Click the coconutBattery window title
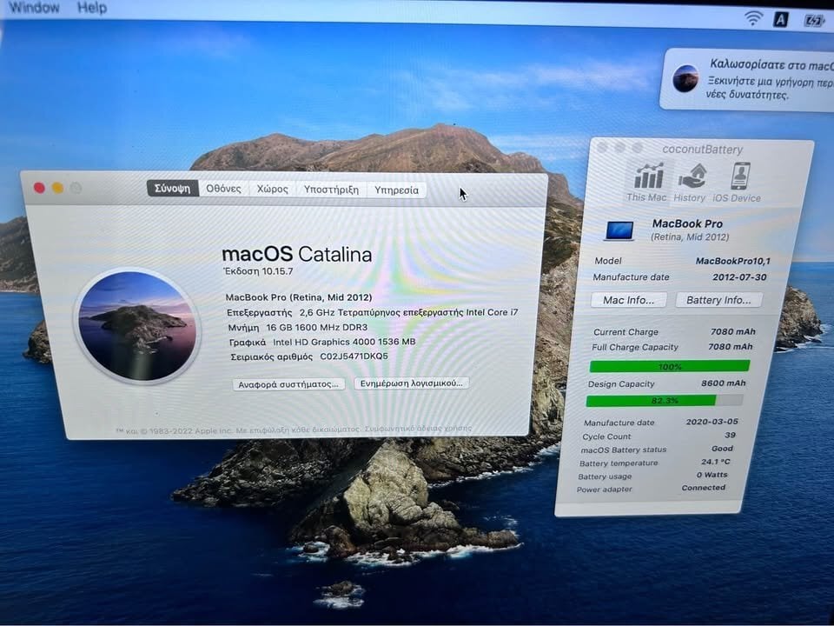The image size is (834, 626). [x=702, y=149]
